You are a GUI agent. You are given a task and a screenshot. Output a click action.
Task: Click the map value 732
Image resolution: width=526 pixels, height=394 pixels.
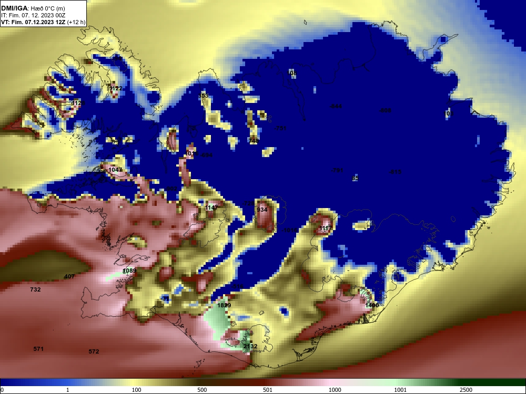35,289
